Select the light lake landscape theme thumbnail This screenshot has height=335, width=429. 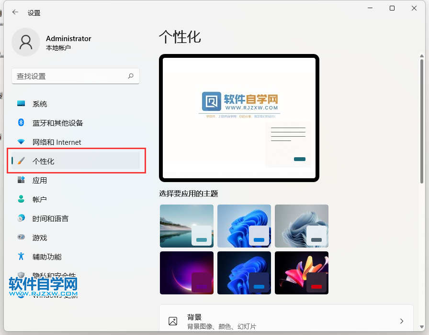click(x=186, y=226)
